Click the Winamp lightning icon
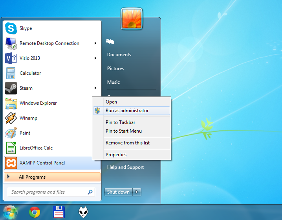The height and width of the screenshot is (220, 282). (x=11, y=118)
